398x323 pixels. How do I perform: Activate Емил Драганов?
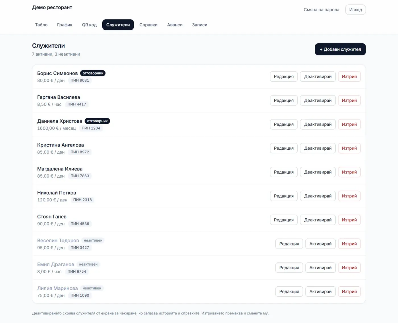coord(320,267)
